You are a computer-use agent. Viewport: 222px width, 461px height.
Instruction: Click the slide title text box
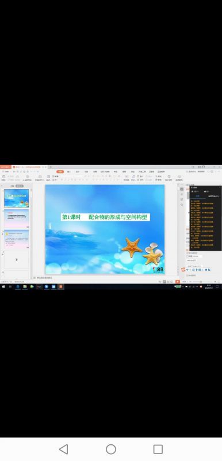pos(105,217)
